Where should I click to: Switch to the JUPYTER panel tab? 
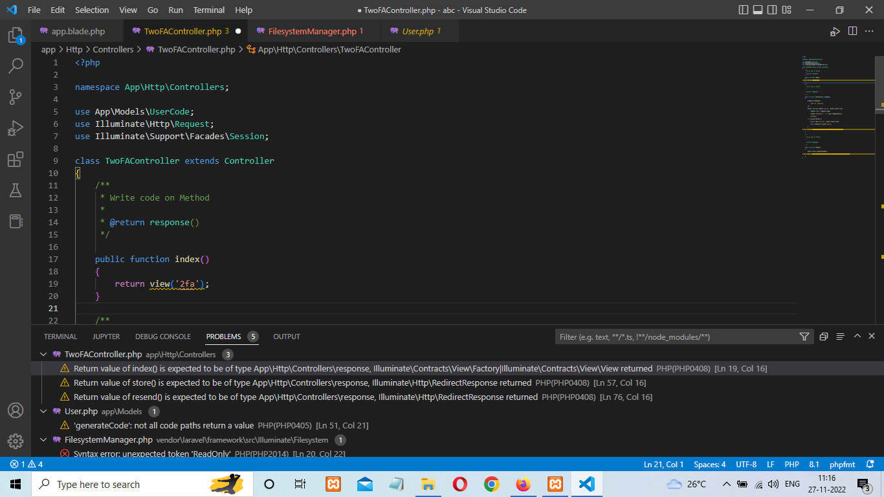[106, 337]
